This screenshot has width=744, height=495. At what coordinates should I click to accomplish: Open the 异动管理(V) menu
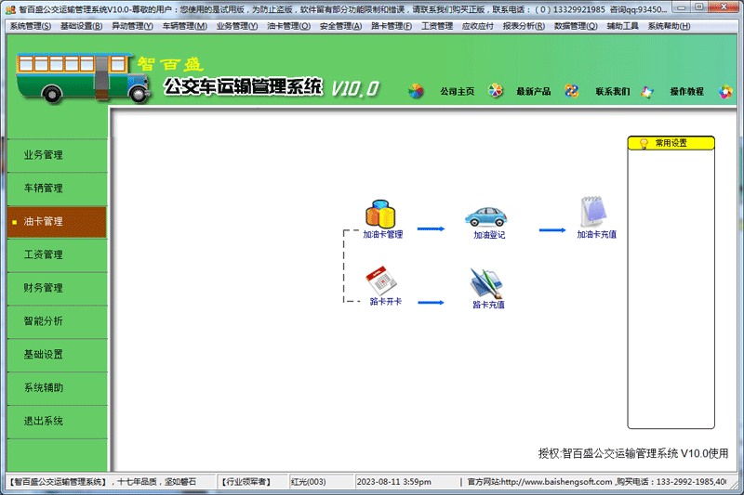point(132,26)
